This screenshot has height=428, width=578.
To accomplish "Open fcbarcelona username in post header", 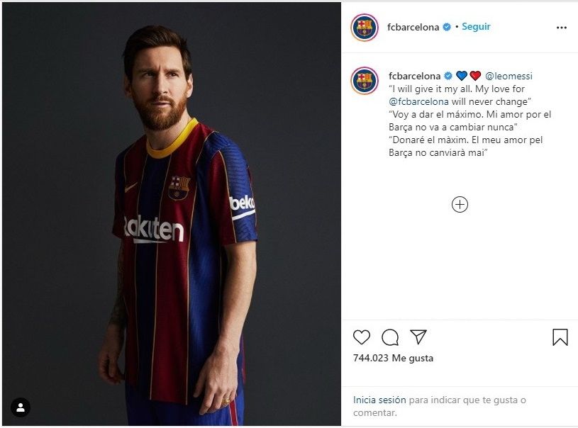I will pos(413,27).
